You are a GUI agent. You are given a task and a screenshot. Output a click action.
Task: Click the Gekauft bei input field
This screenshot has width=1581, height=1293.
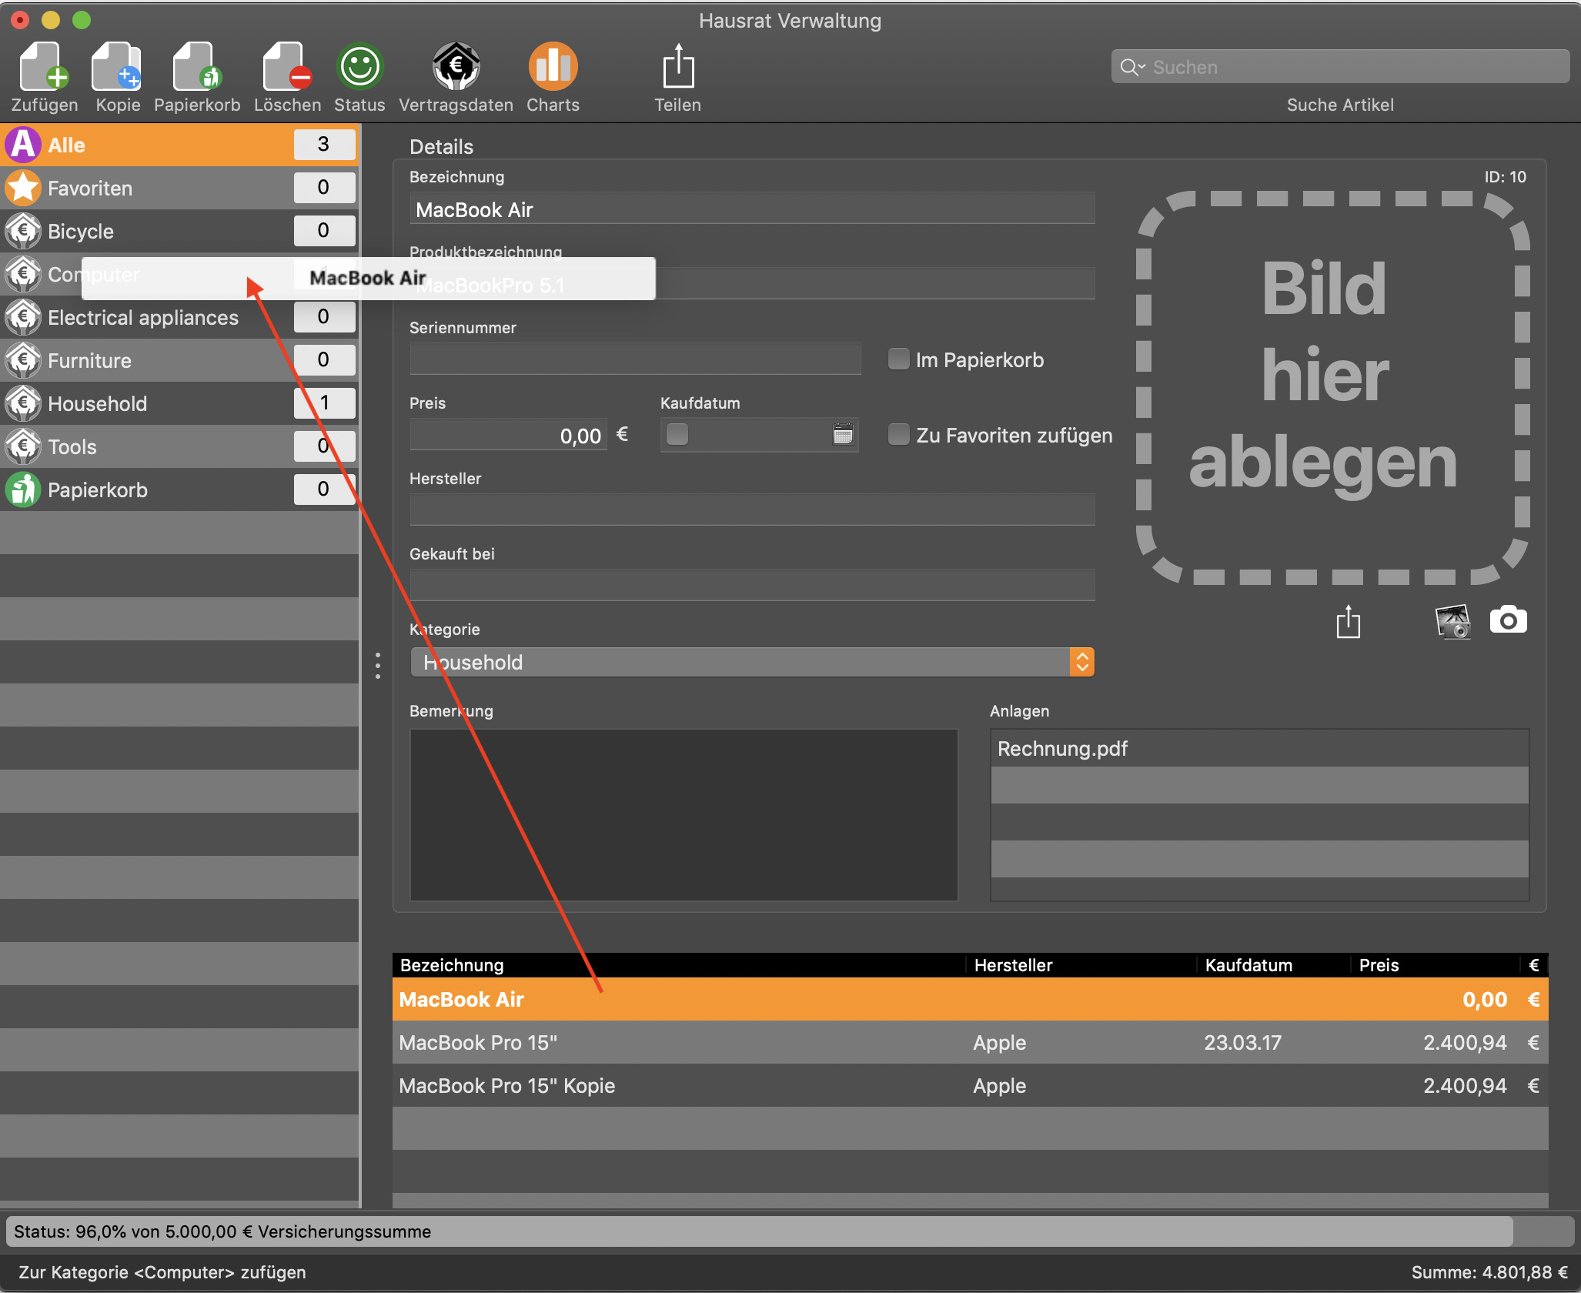[752, 586]
